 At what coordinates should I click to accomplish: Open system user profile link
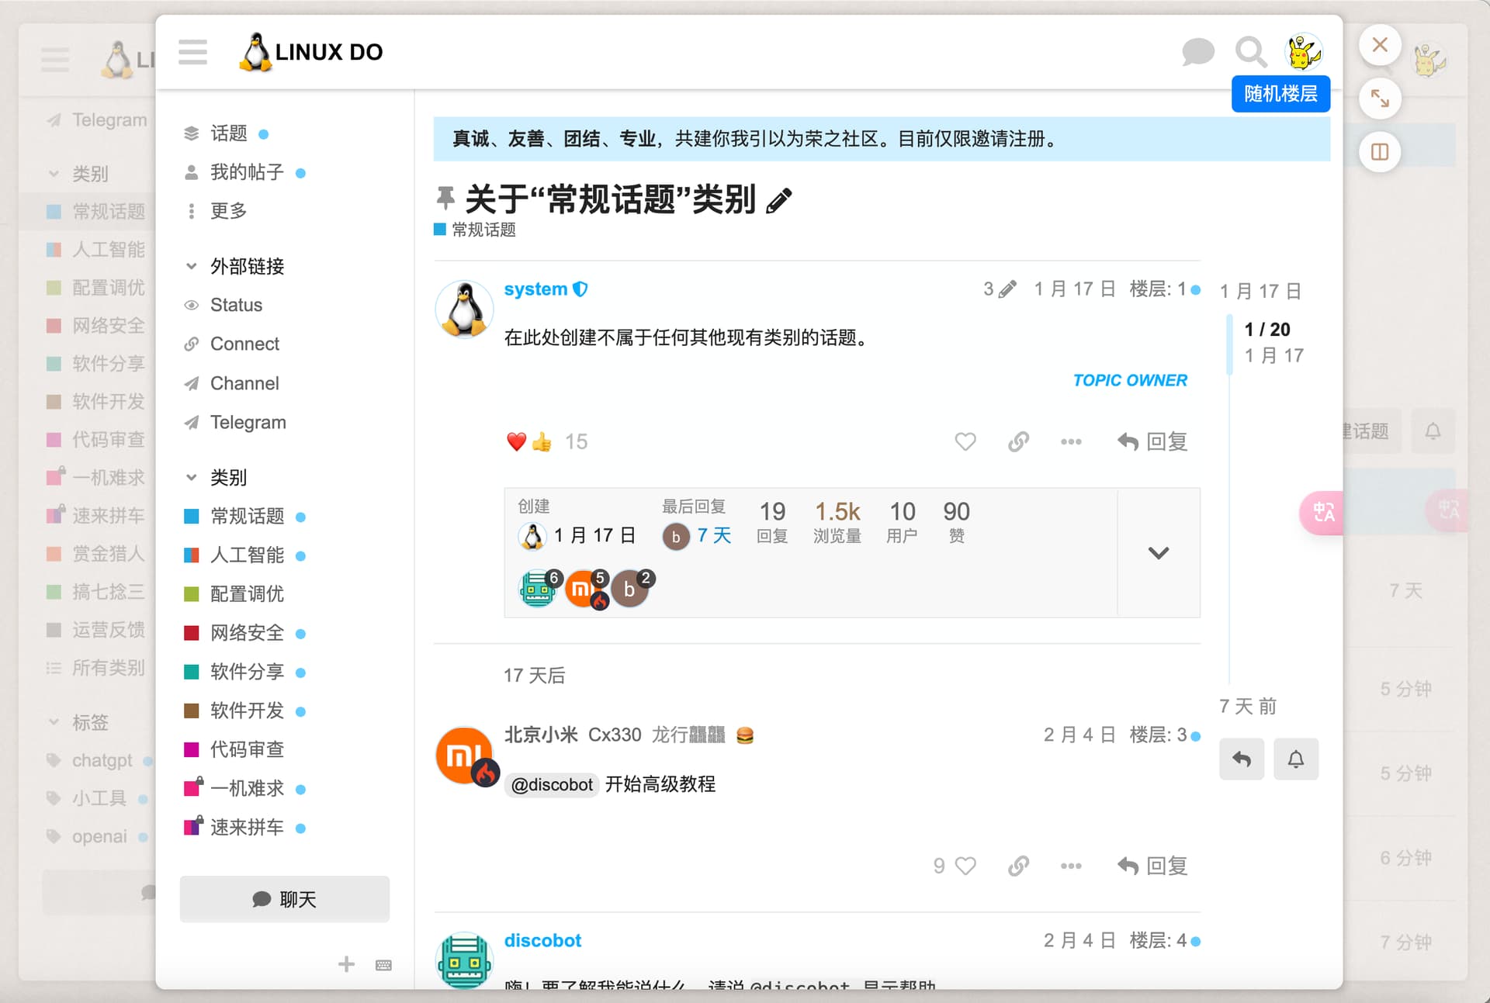tap(535, 289)
